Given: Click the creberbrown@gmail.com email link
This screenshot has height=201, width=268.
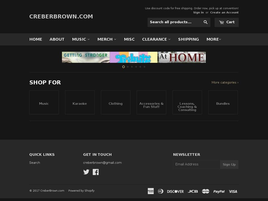Looking at the screenshot, I should pos(102,163).
